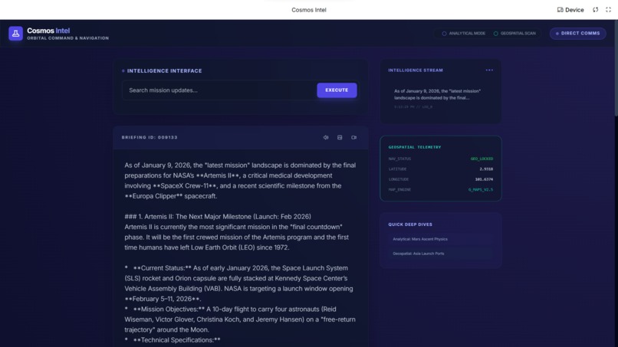The height and width of the screenshot is (347, 618).
Task: Open Geospatial: Asia Launch Ports deep dive
Action: [441, 254]
